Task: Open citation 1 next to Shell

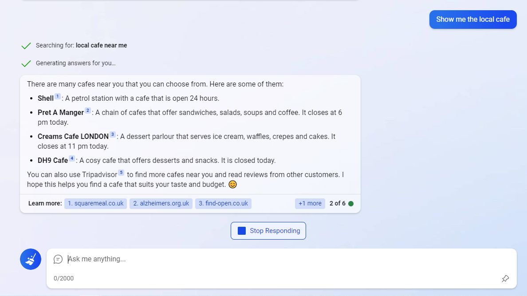Action: point(58,96)
